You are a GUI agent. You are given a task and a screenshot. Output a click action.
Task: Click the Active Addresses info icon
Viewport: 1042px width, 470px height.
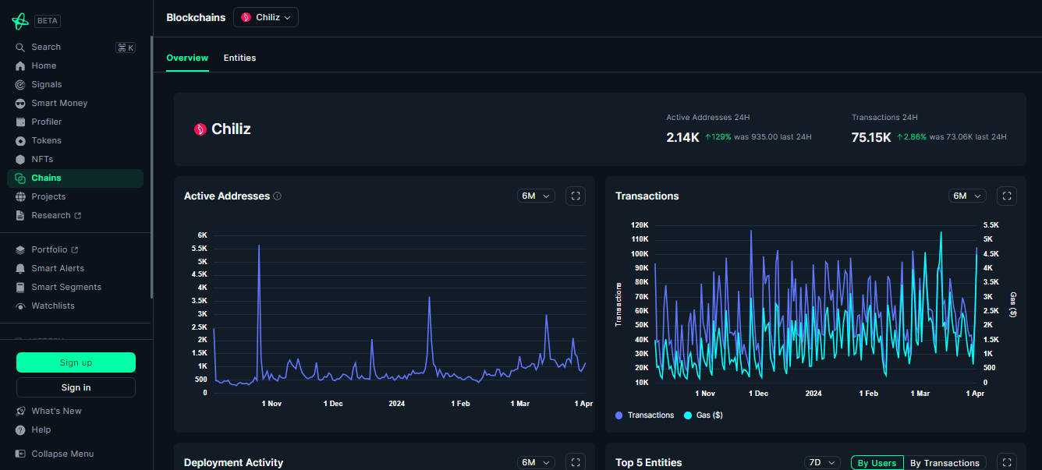point(278,196)
